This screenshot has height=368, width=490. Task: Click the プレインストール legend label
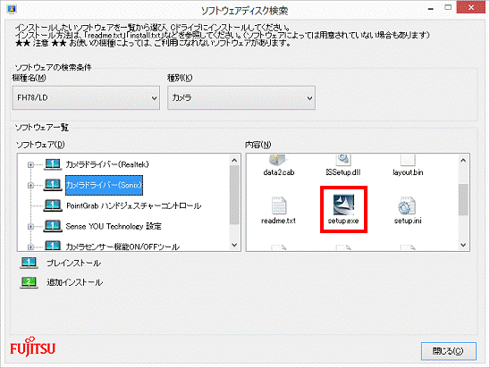(x=73, y=263)
